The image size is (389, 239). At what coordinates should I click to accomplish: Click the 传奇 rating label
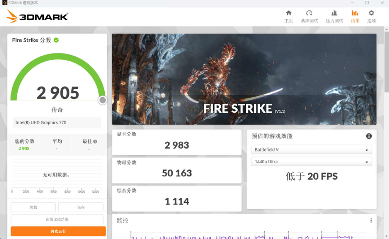57,110
